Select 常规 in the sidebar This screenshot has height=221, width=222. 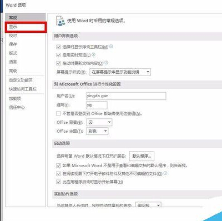point(25,18)
